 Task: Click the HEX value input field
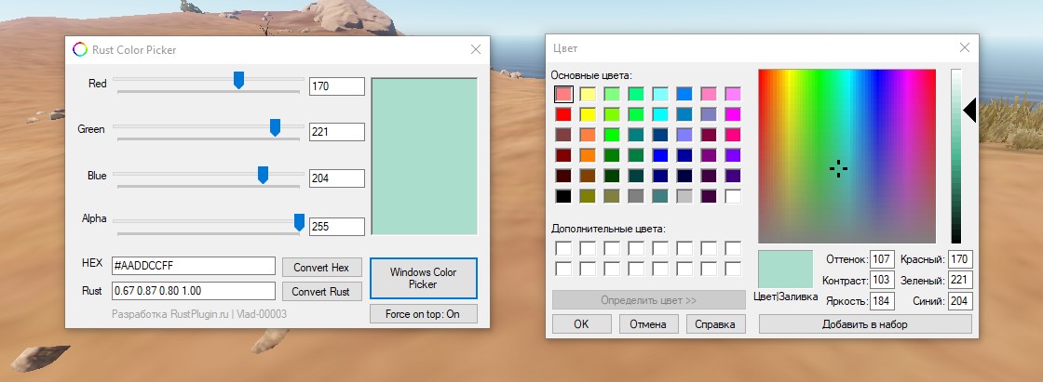pyautogui.click(x=193, y=267)
